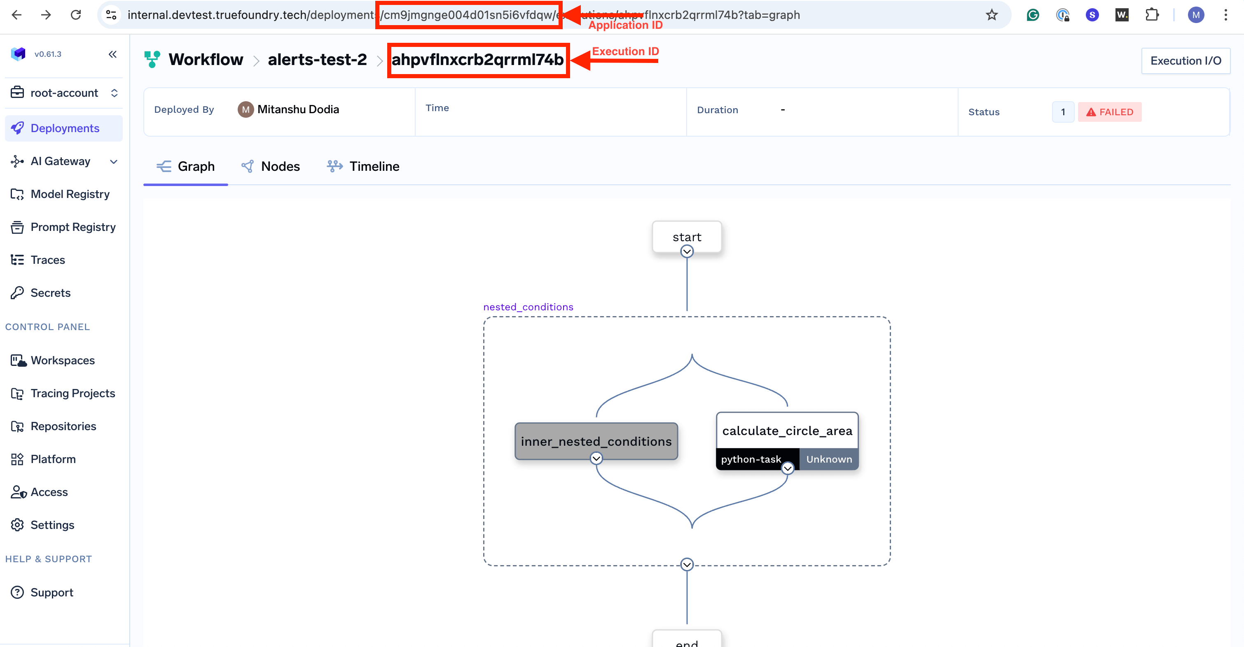Go to alerts-test-2 breadcrumb link
The height and width of the screenshot is (647, 1244).
pos(317,59)
